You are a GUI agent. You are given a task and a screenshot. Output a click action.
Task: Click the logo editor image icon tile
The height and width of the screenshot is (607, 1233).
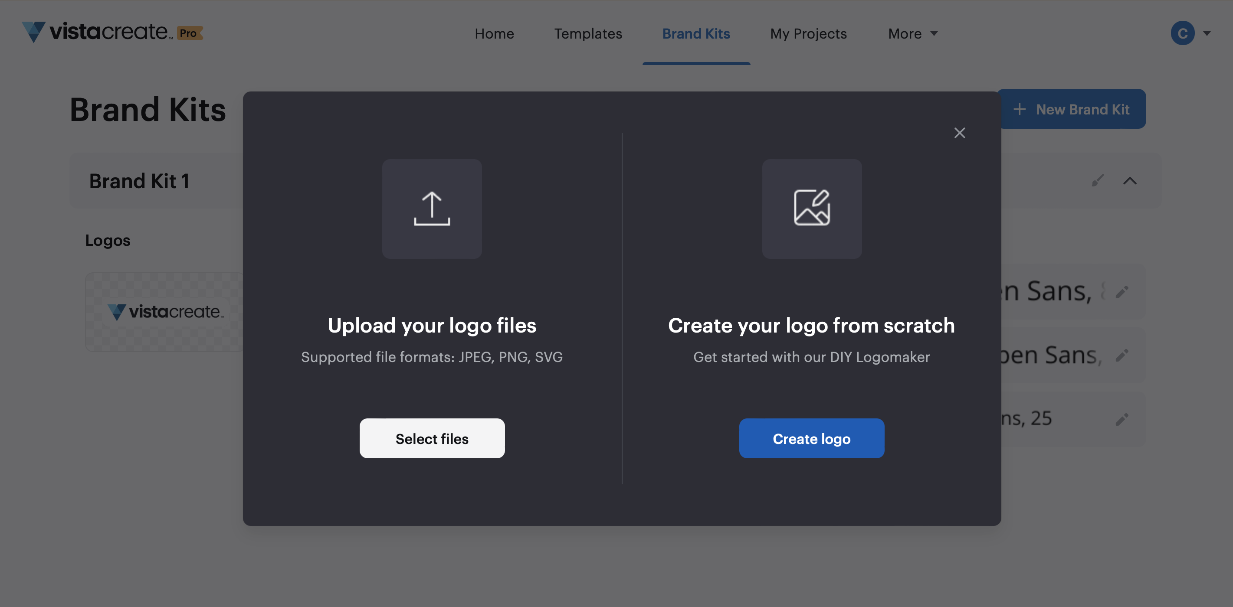point(812,209)
